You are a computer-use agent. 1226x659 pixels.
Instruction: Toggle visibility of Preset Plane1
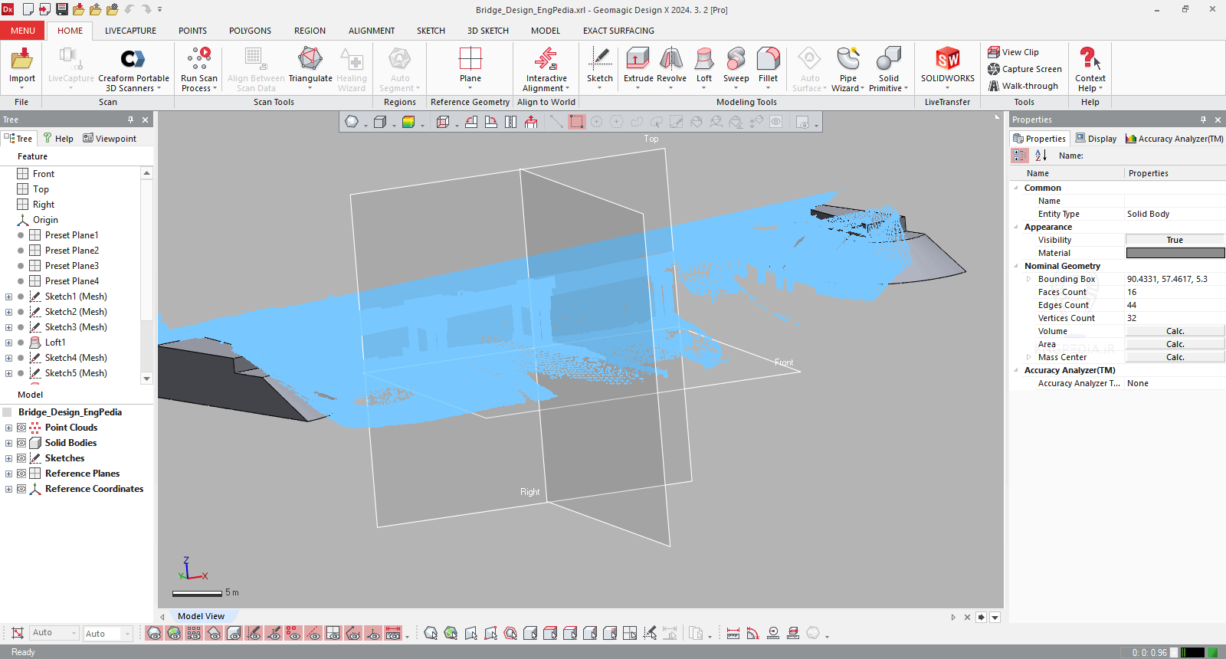[21, 235]
